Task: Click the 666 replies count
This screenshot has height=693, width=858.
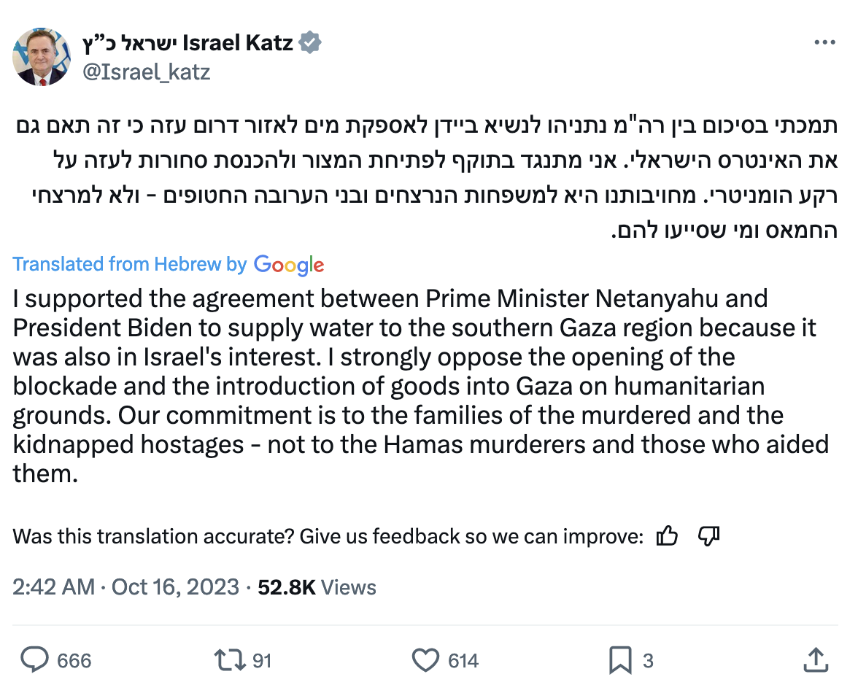Action: [74, 661]
